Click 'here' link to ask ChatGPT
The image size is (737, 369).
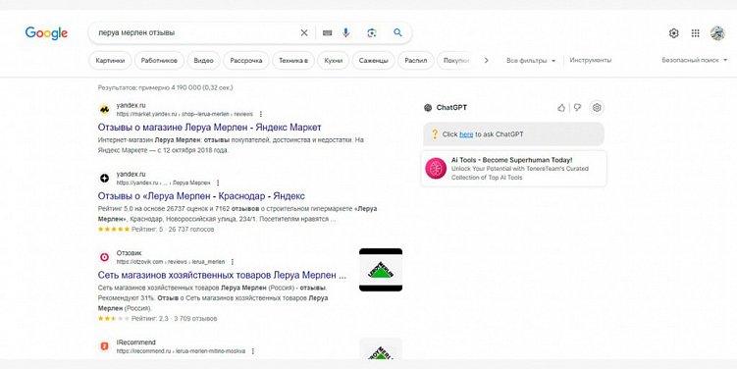(466, 134)
